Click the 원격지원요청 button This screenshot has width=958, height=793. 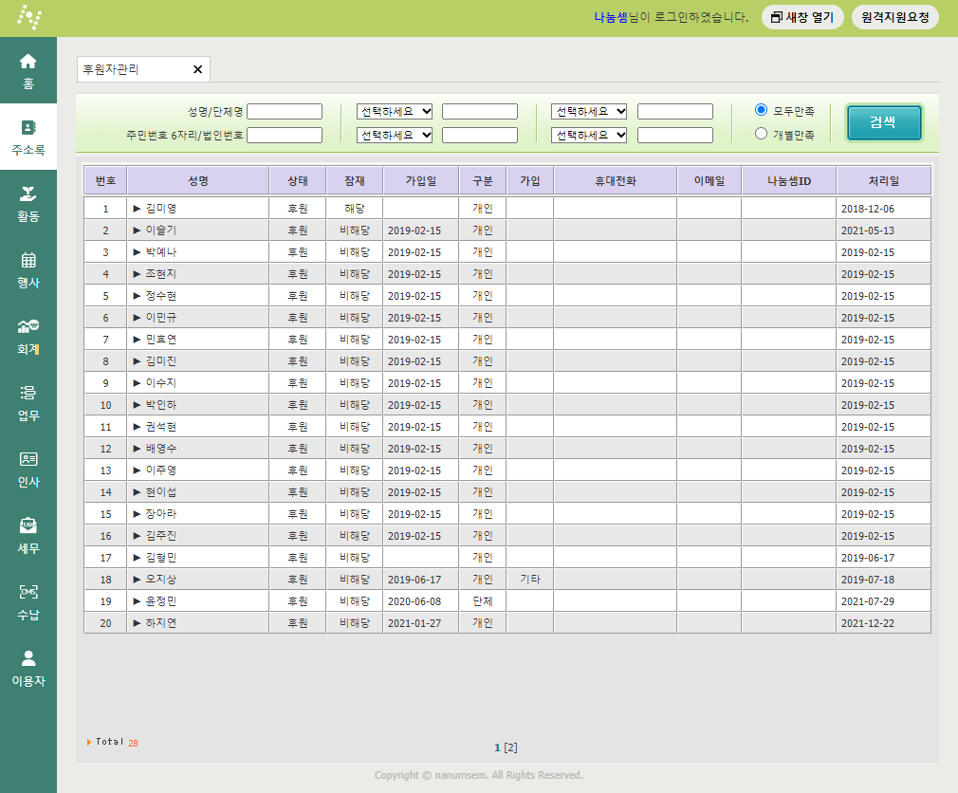[x=895, y=17]
